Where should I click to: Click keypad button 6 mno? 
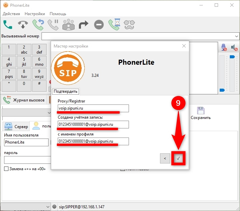coord(39,62)
